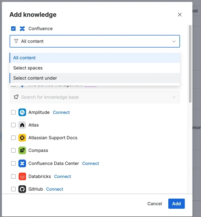Tick the Atlassian Support Docs checkbox
This screenshot has width=201, height=217.
[x=13, y=138]
